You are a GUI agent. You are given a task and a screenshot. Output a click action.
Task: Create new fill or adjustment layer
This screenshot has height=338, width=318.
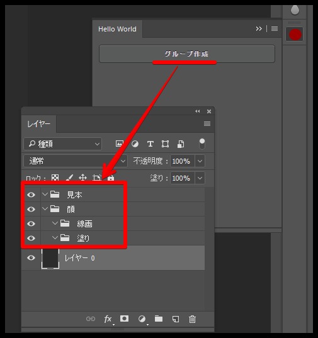142,319
